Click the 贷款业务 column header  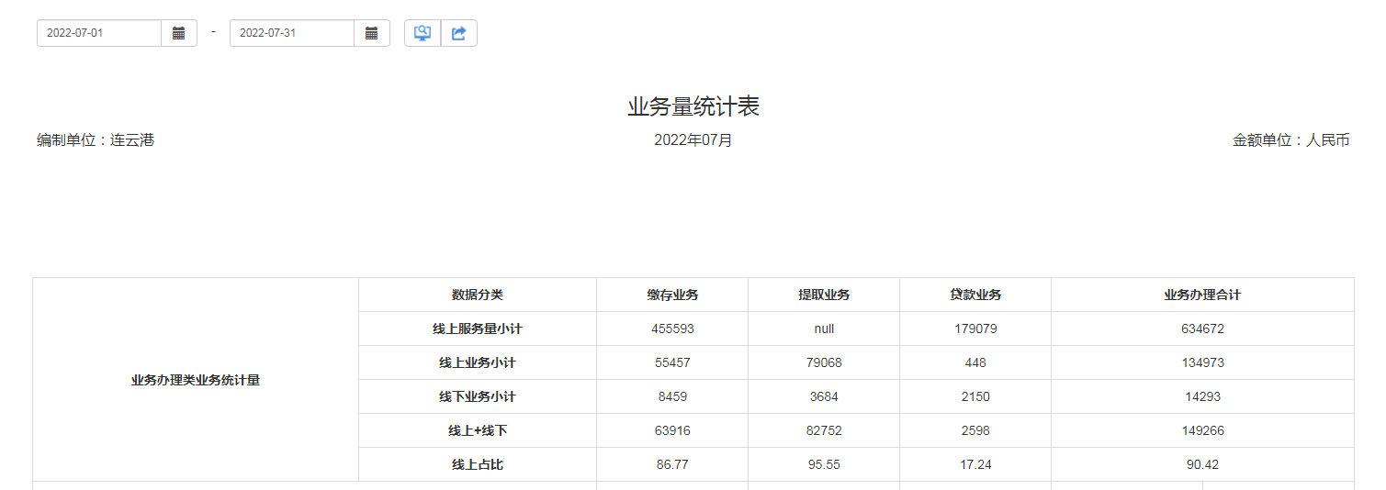[x=975, y=295]
